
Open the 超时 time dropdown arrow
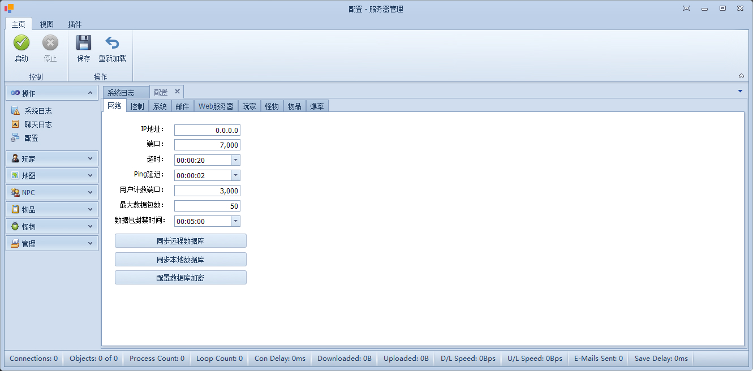point(235,161)
